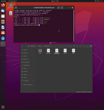Go back in Files window
This screenshot has height=110, width=104.
pos(22,46)
